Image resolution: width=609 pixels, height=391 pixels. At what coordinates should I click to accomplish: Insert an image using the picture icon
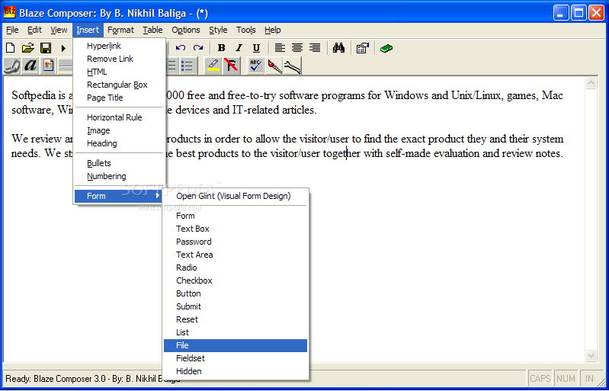tap(48, 66)
